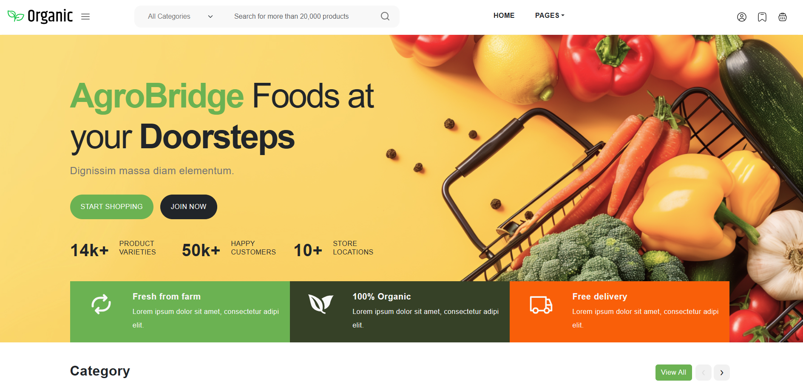The width and height of the screenshot is (803, 387).
Task: Click the Free delivery heading
Action: point(599,297)
